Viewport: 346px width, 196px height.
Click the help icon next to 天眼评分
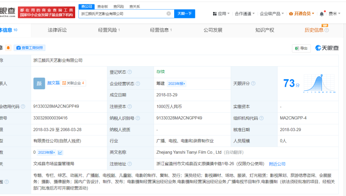(253, 84)
